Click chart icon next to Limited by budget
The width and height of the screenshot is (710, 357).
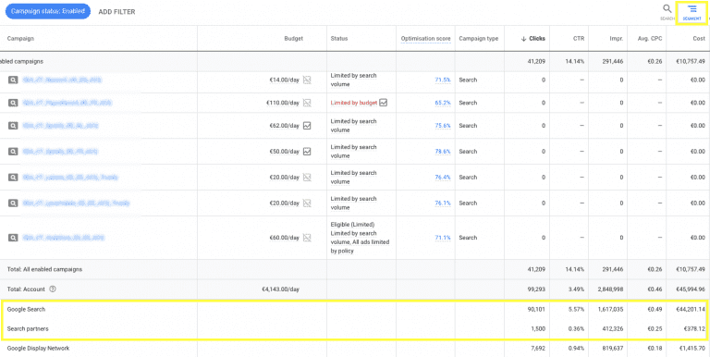point(384,103)
